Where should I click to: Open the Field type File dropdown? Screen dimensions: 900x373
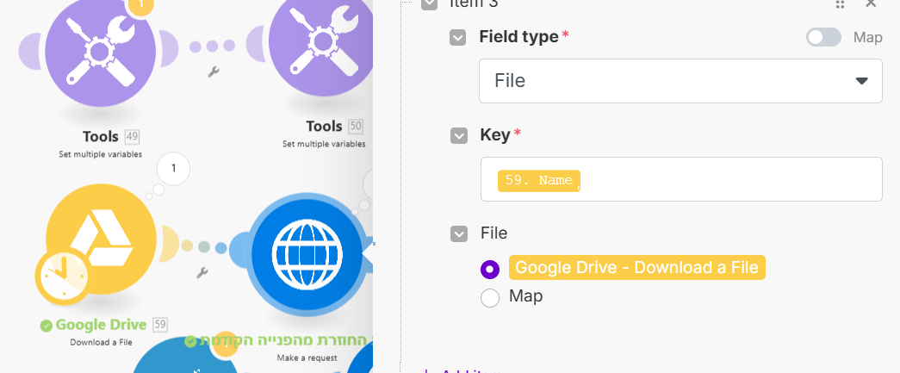680,81
